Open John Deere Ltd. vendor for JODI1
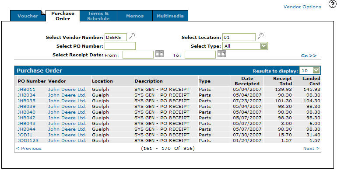Image resolution: width=337 pixels, height=170 pixels. pyautogui.click(x=67, y=135)
